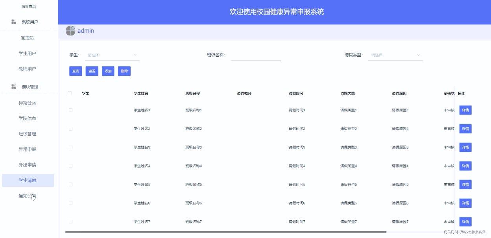Click the 班级名称7 cell
491x238 pixels.
(x=194, y=221)
